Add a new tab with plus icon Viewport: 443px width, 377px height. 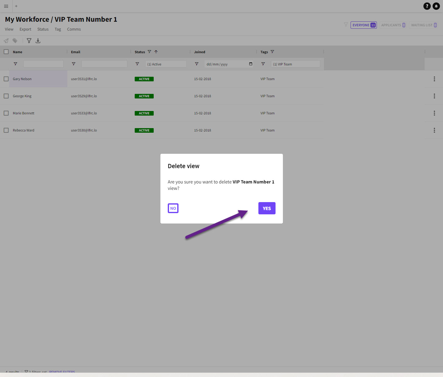coord(16,6)
